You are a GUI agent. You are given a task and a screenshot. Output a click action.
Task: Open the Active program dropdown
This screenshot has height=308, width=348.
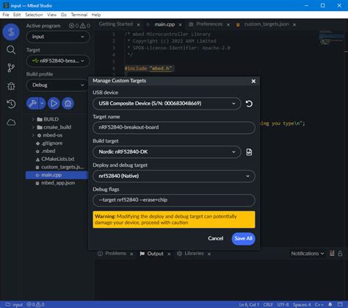[x=58, y=37]
